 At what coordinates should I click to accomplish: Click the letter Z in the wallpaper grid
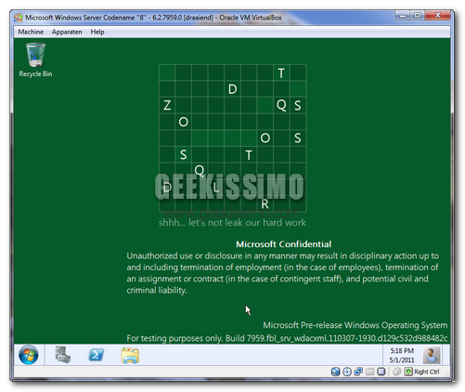click(x=167, y=106)
